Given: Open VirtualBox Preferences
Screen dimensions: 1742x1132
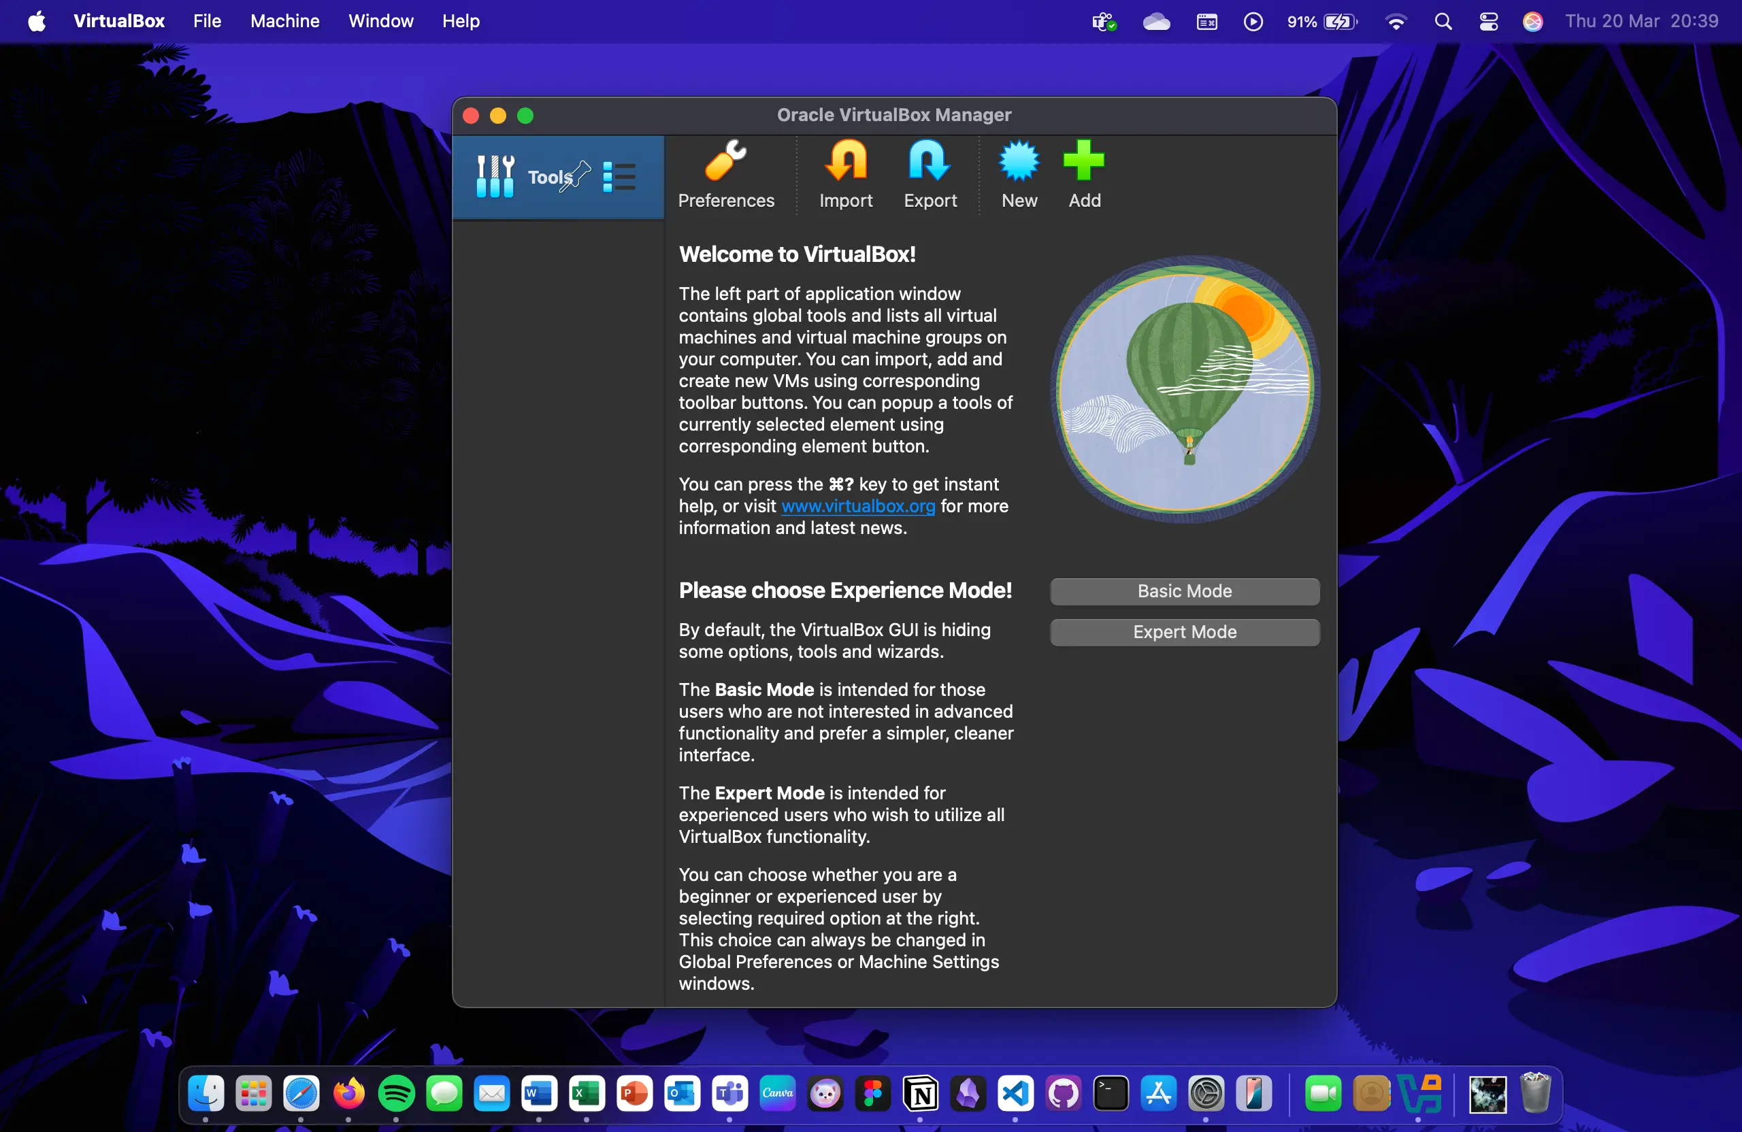Looking at the screenshot, I should (726, 176).
